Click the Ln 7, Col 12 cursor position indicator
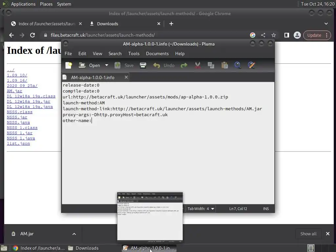This screenshot has height=252, width=336. [x=238, y=209]
